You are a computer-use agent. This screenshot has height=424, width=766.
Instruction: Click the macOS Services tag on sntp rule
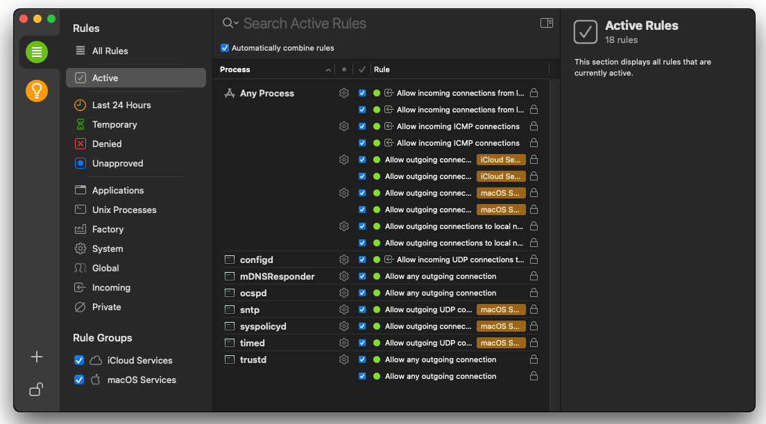(500, 309)
